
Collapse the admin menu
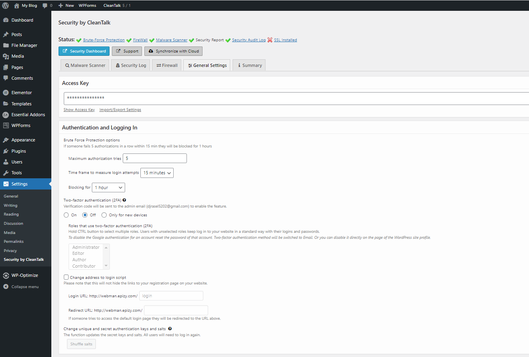click(25, 287)
